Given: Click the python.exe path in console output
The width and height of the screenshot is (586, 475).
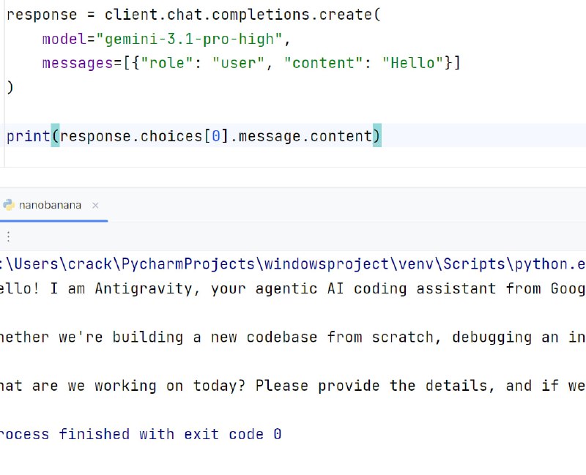Looking at the screenshot, I should [293, 264].
